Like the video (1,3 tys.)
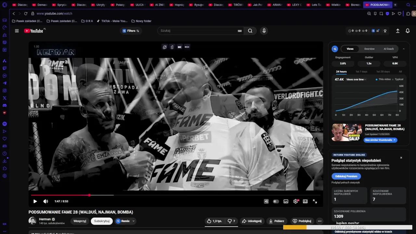416x234 pixels. 214,221
